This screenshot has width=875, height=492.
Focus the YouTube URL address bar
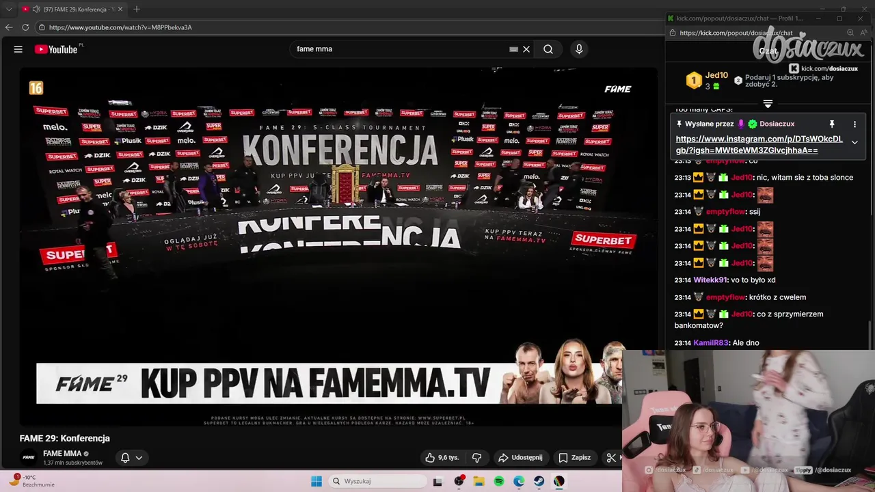[x=349, y=27]
